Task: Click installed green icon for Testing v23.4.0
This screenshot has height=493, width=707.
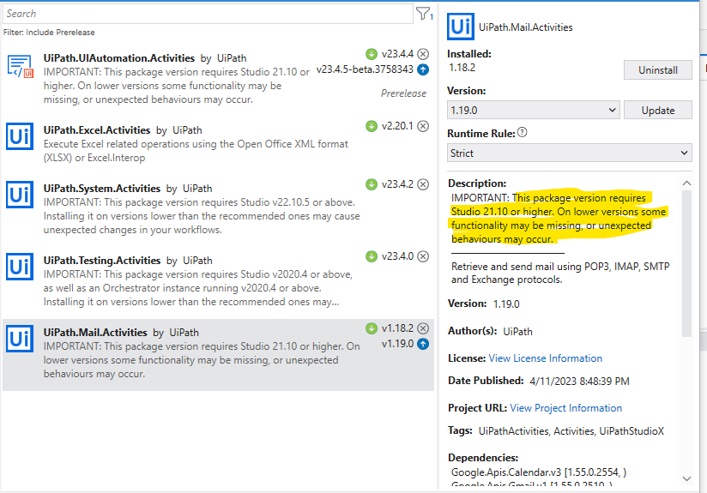Action: tap(372, 256)
